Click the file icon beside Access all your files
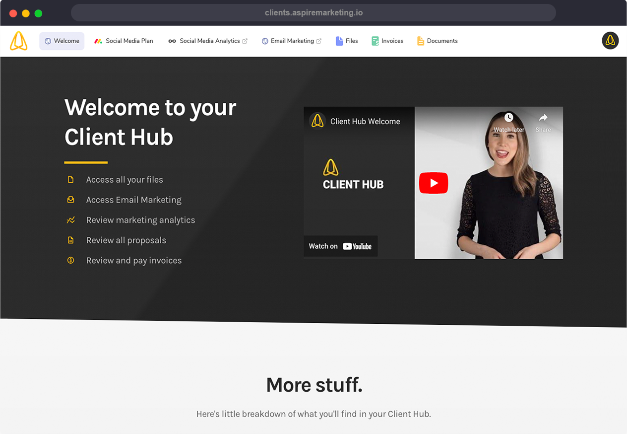The height and width of the screenshot is (434, 627). pos(71,180)
